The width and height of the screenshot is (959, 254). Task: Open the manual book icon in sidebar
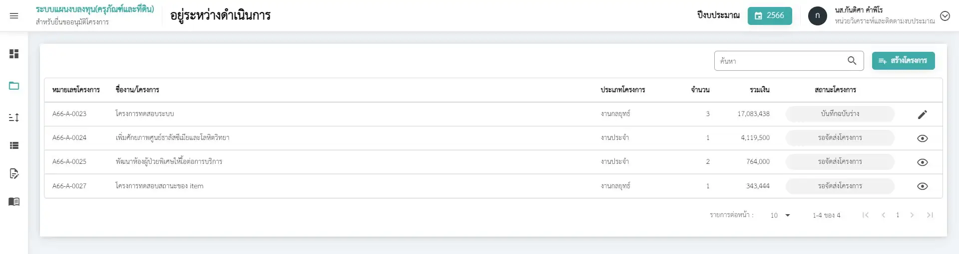point(14,202)
